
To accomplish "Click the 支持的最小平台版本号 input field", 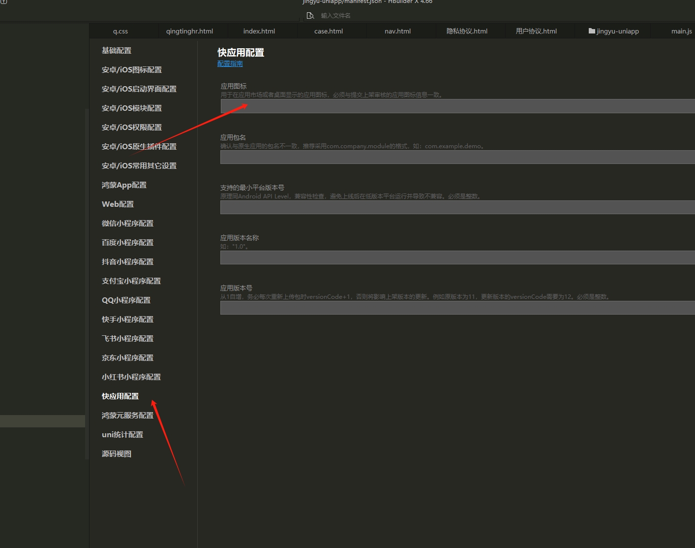I will point(457,207).
